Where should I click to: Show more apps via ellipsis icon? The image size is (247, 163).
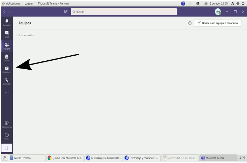point(7,93)
